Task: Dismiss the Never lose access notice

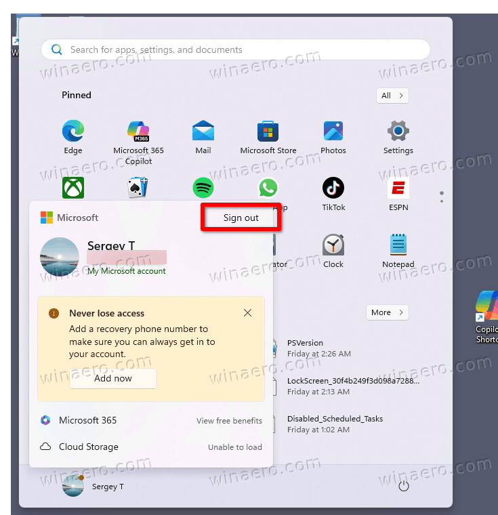Action: (x=248, y=312)
